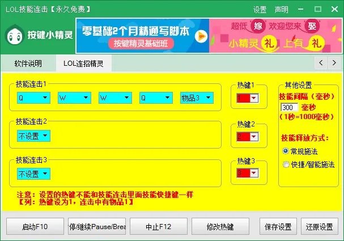This screenshot has width=344, height=241.
Task: Open third dropdown (W) in 技能连击1
Action: (115, 98)
